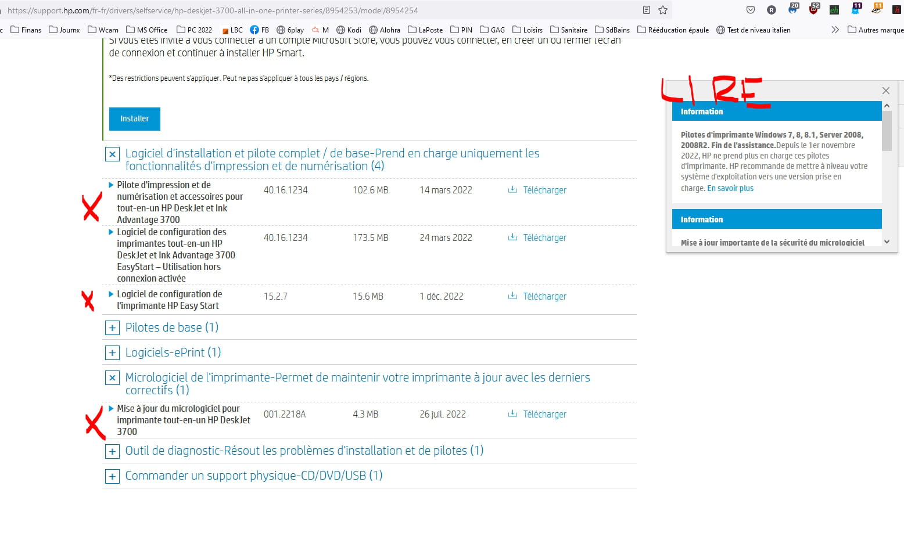Open the Rééducation épaule bookmark folder
This screenshot has width=904, height=547.
pyautogui.click(x=673, y=30)
